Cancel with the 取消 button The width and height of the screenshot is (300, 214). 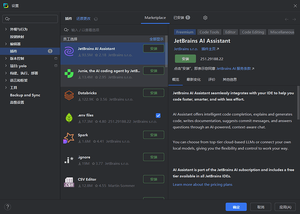[x=260, y=207]
